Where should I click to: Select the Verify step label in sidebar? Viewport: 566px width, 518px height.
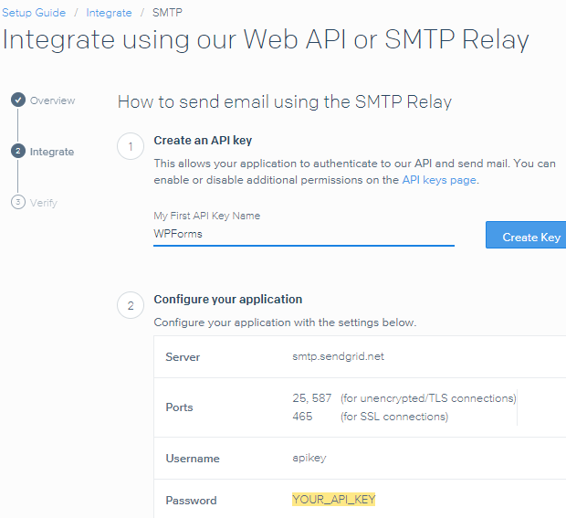click(44, 203)
